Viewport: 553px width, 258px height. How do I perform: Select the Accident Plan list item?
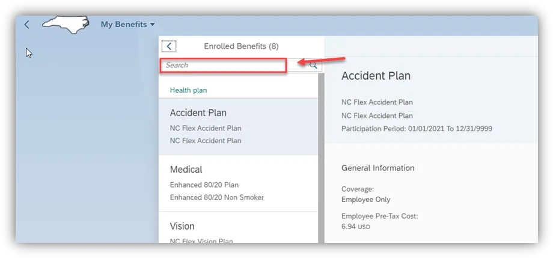click(238, 126)
